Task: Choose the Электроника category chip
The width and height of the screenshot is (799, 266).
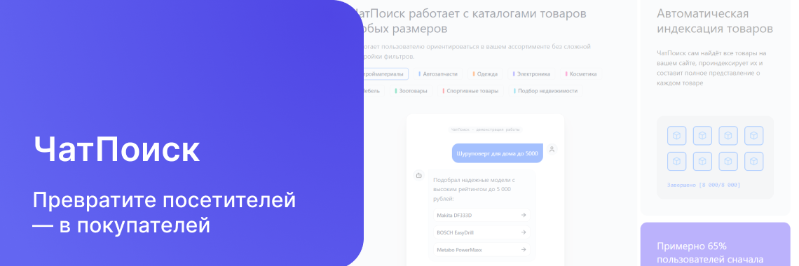Action: pyautogui.click(x=531, y=73)
